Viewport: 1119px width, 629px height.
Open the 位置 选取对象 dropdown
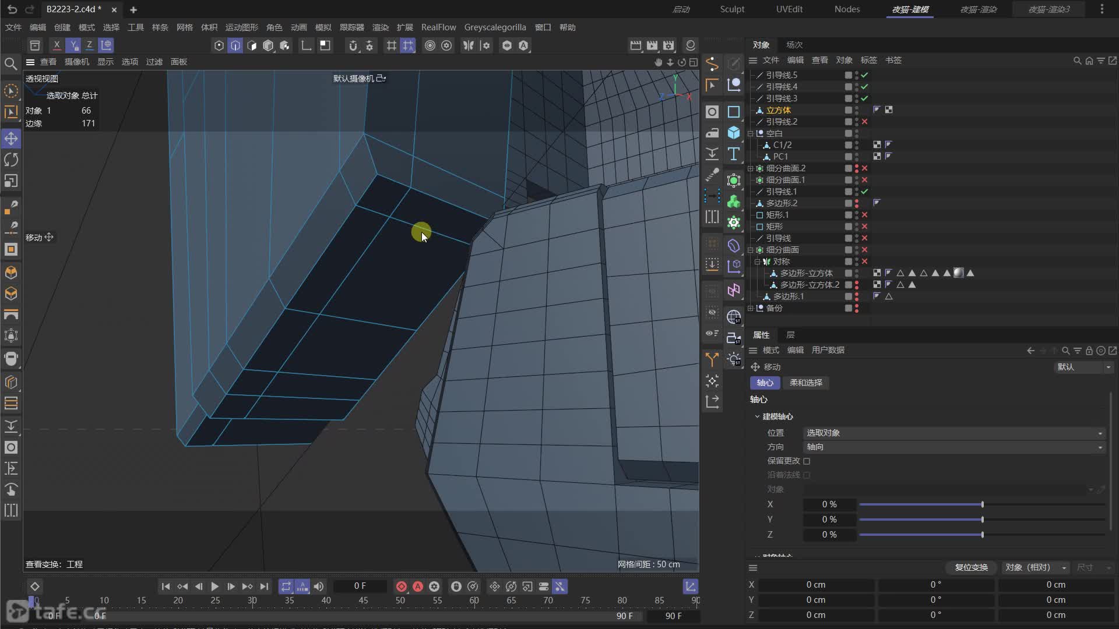coord(954,433)
